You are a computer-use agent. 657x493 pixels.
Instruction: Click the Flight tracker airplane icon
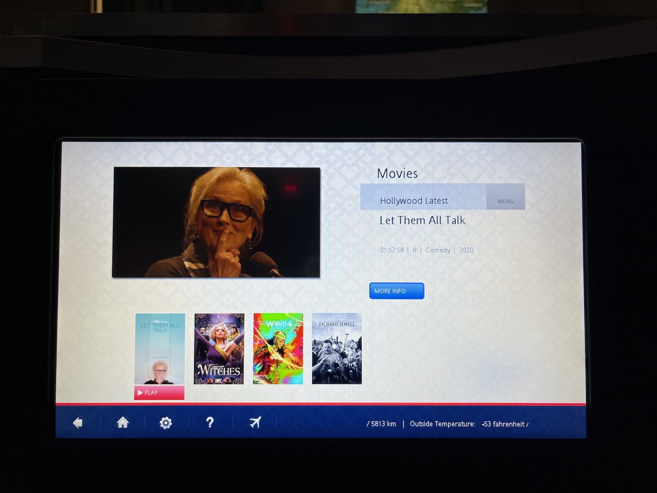click(x=256, y=423)
